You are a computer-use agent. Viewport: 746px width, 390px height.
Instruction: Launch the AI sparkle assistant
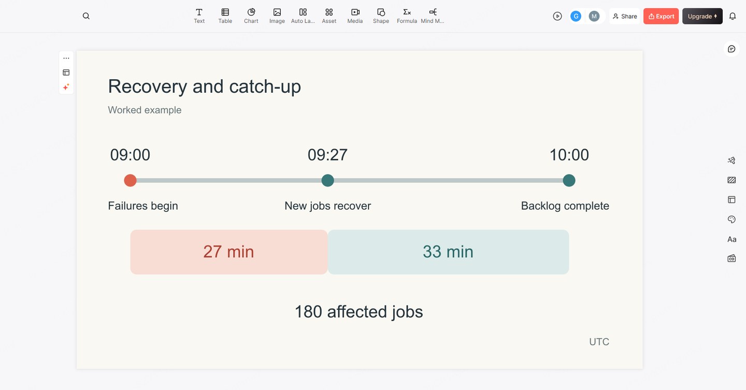[x=66, y=87]
